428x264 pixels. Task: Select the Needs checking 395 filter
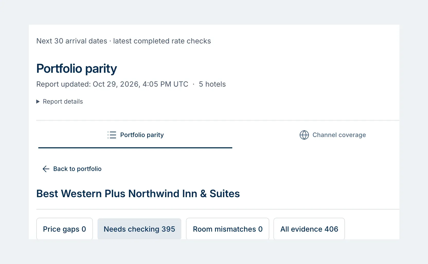click(x=139, y=229)
